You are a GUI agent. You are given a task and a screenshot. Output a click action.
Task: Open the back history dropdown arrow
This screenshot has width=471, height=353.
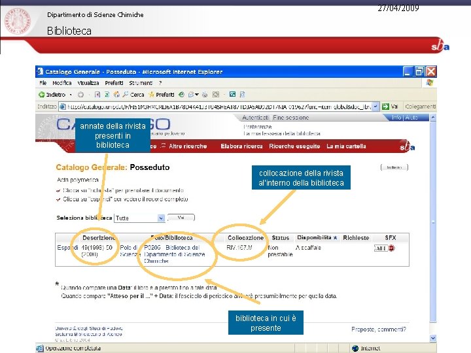point(71,95)
